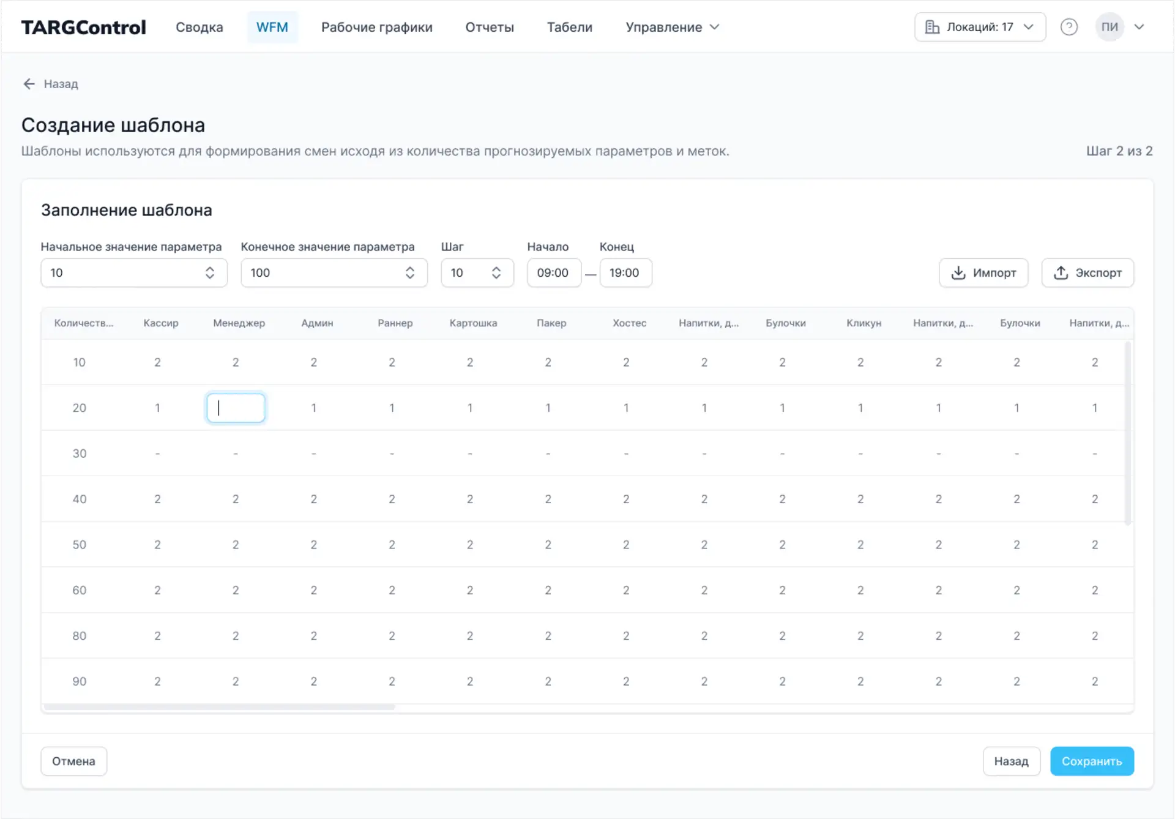
Task: Click the vertical table scrollbar
Action: pos(1127,432)
